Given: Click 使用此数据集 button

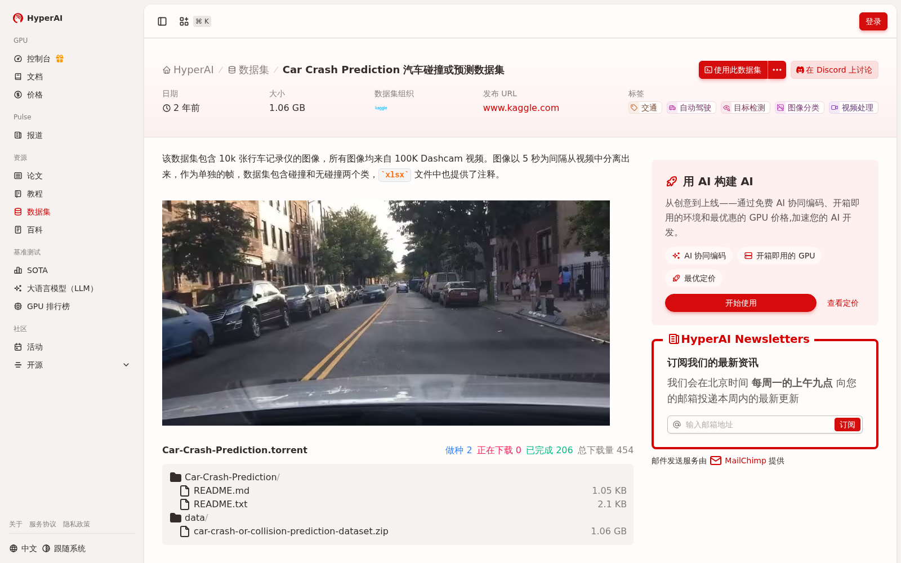Looking at the screenshot, I should (733, 70).
